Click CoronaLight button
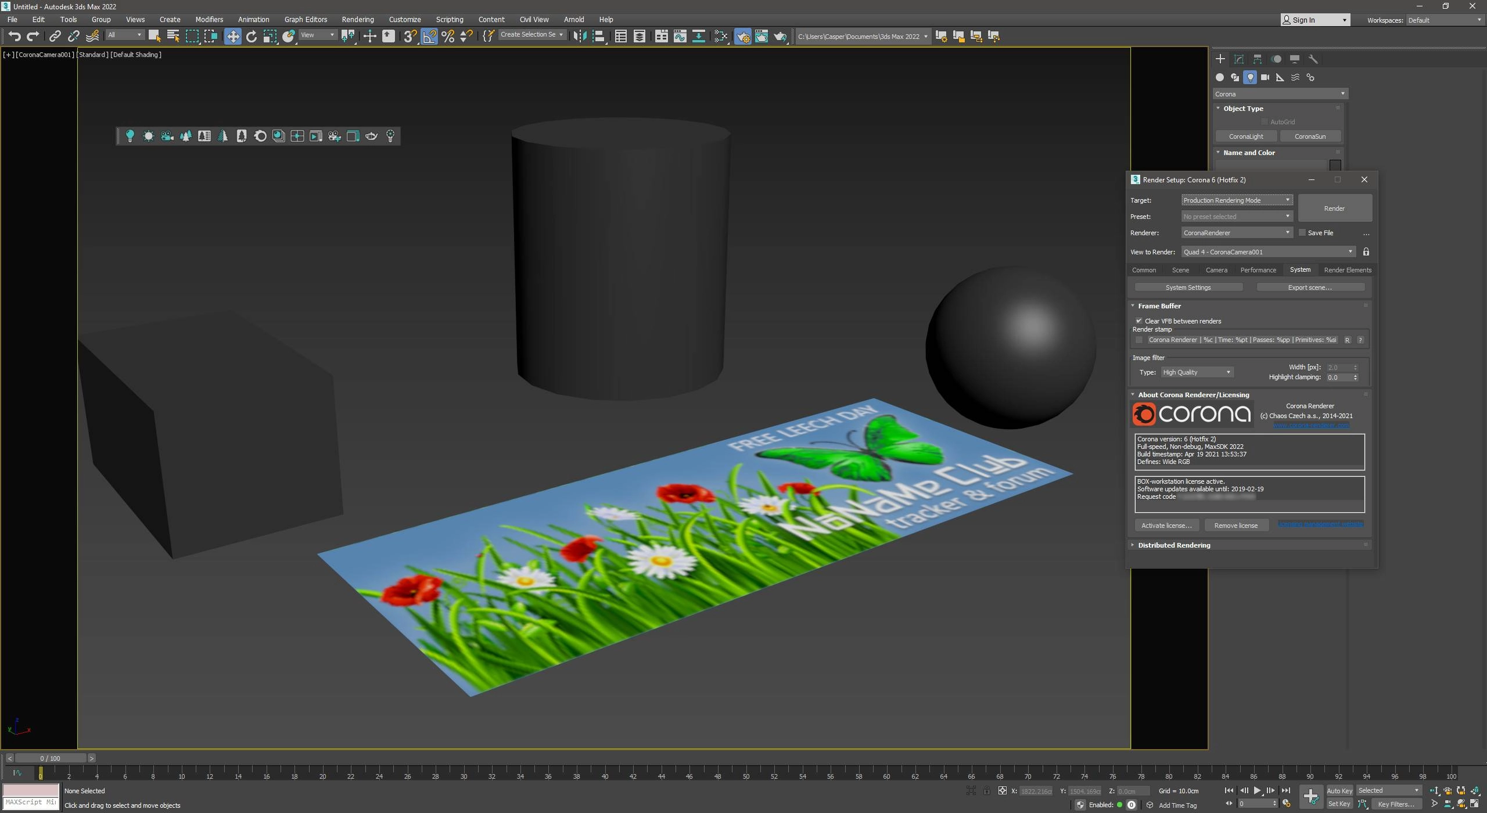 point(1246,136)
